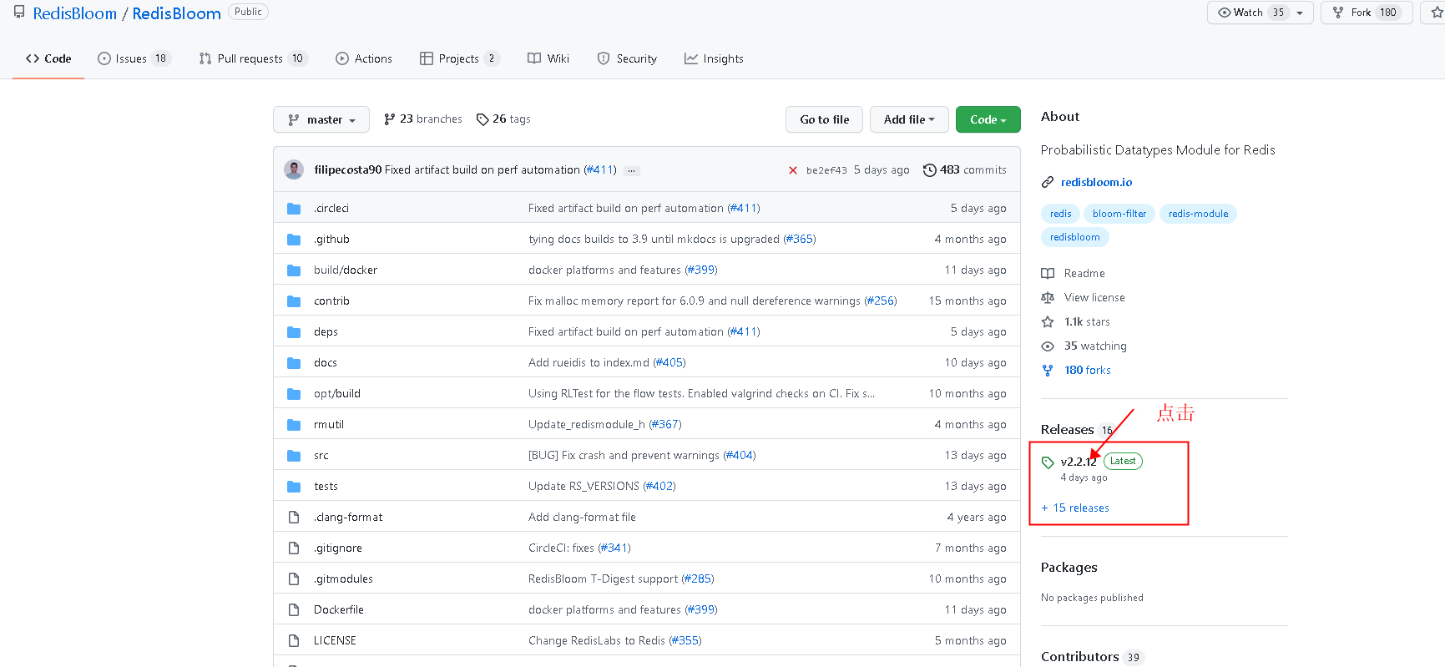Open the redisbloom.io website link
Viewport: 1445px width, 667px height.
pos(1096,183)
